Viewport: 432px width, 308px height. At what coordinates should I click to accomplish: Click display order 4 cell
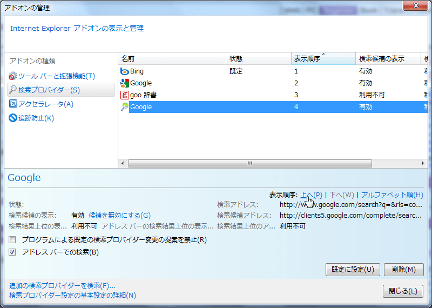click(296, 107)
